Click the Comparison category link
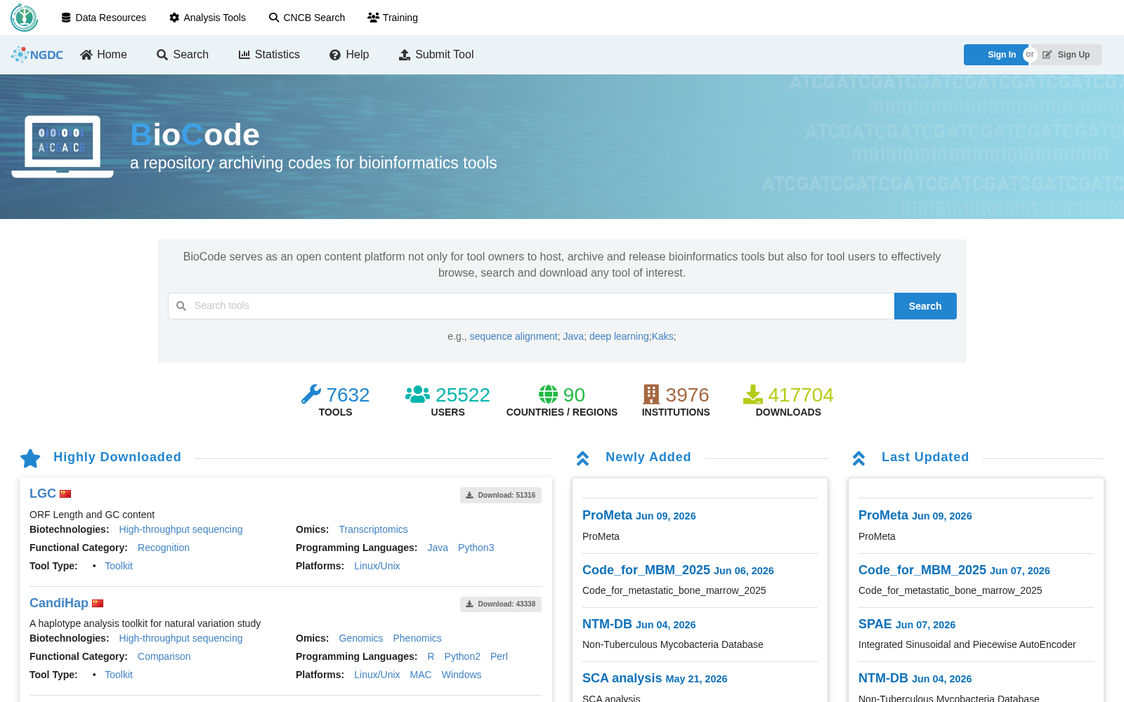 (x=164, y=656)
